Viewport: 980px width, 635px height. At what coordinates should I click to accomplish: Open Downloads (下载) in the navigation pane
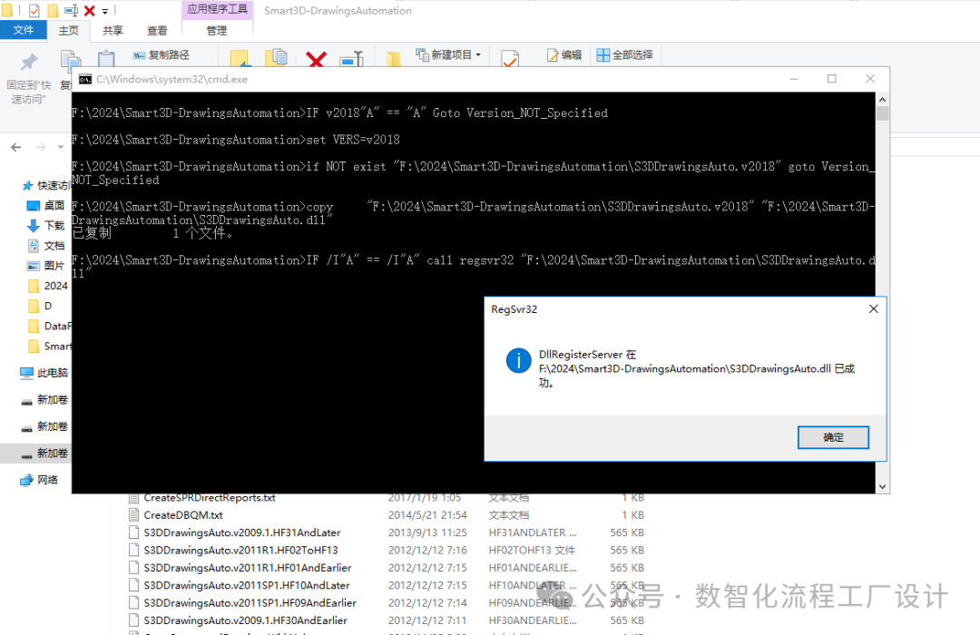[x=45, y=226]
